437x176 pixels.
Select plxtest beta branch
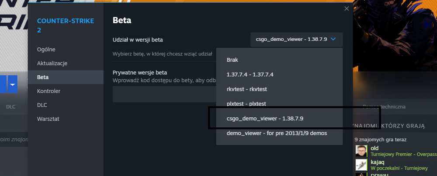click(279, 104)
